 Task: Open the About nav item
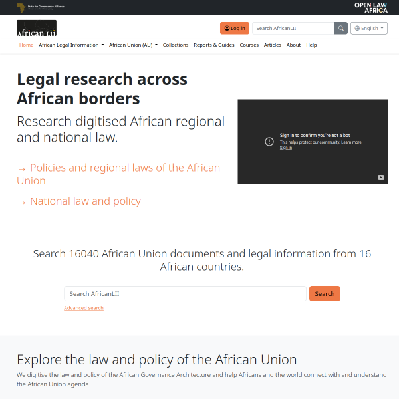click(x=294, y=45)
